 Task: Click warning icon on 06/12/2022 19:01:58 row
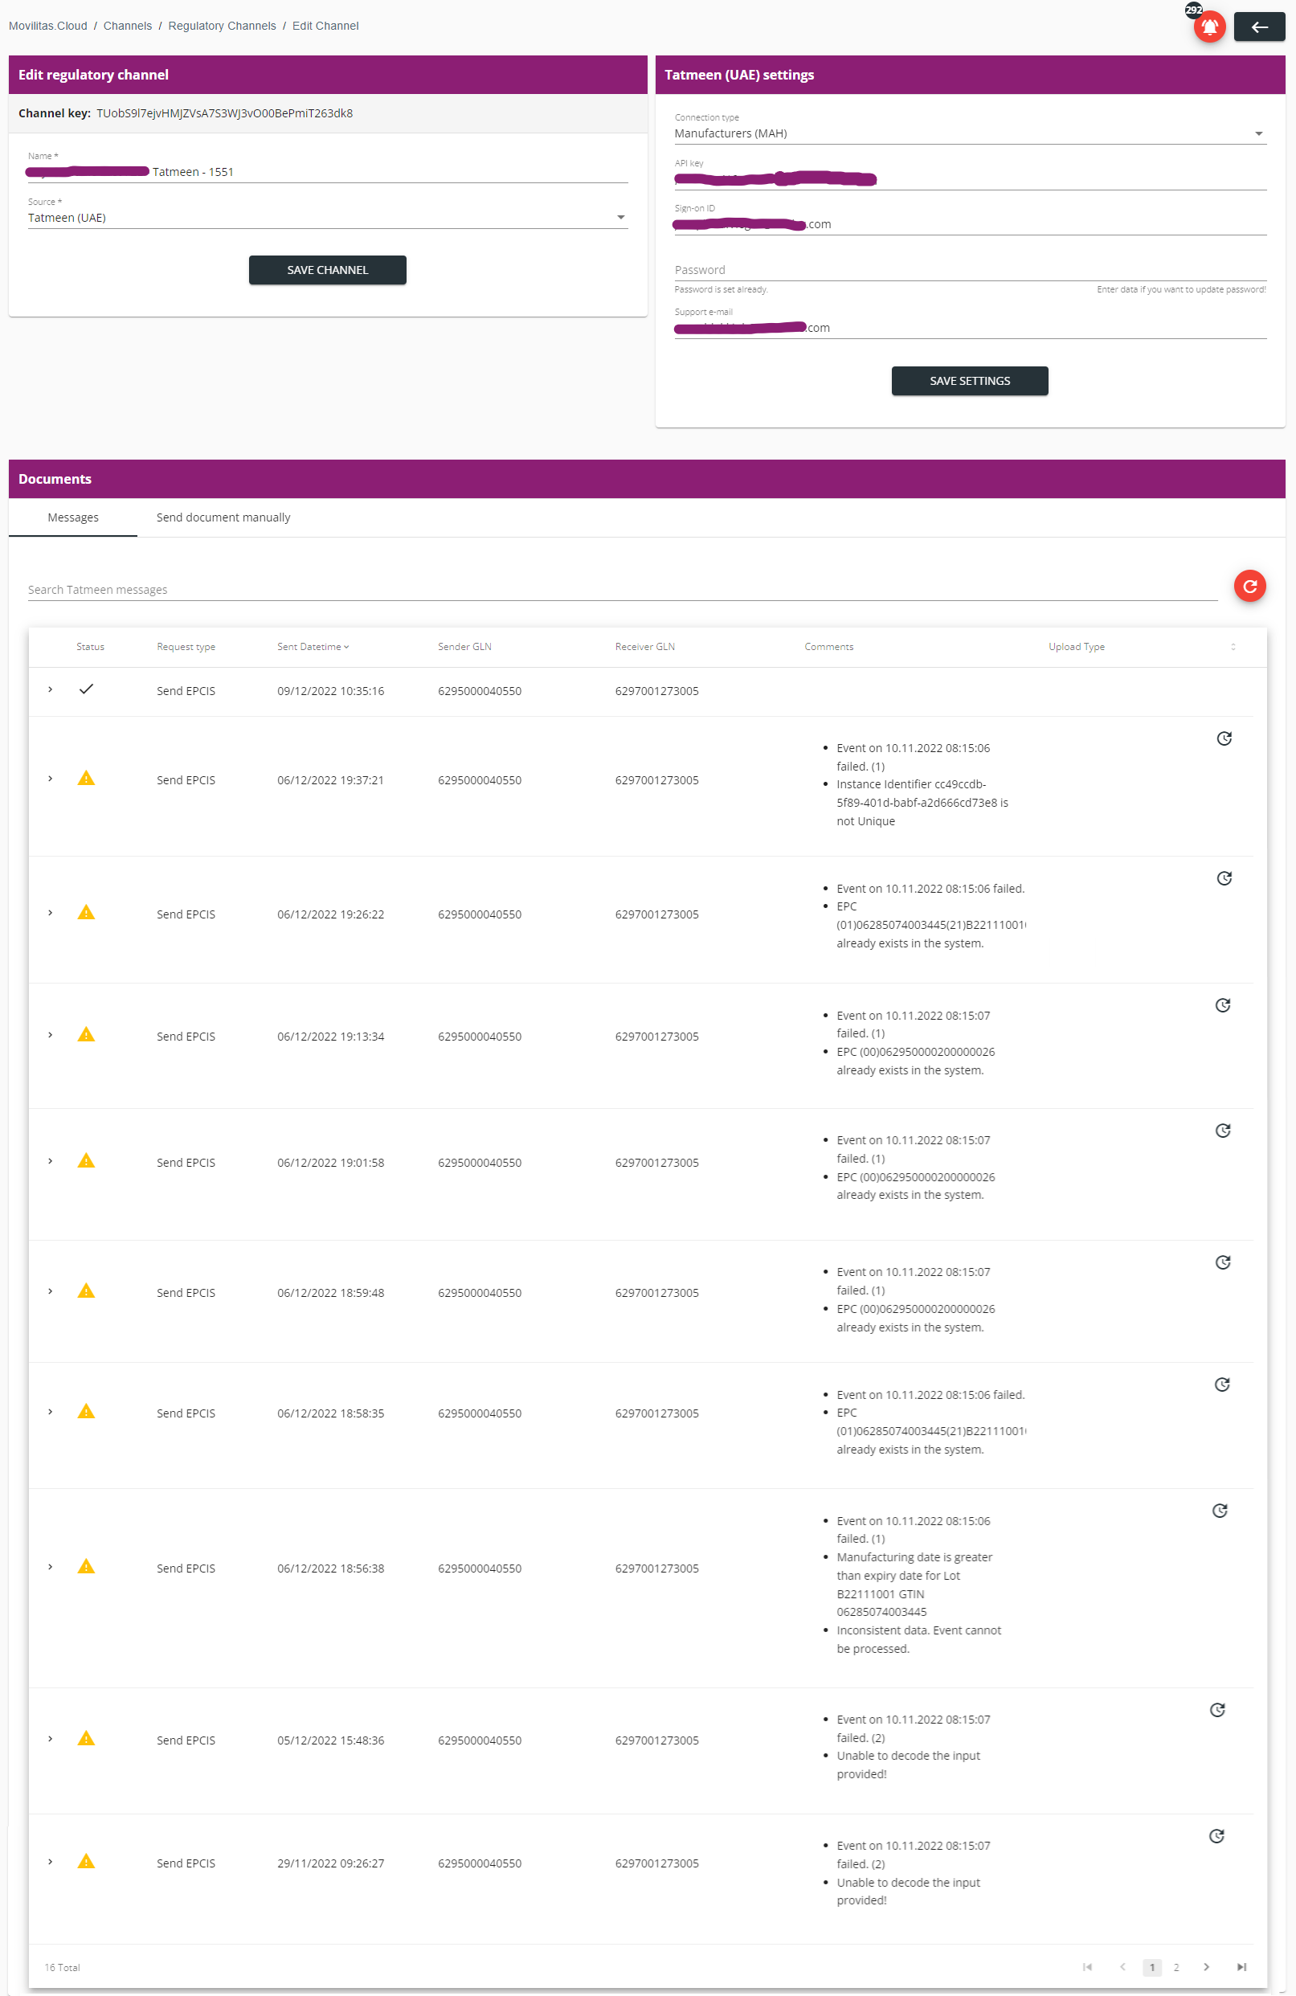[x=85, y=1160]
